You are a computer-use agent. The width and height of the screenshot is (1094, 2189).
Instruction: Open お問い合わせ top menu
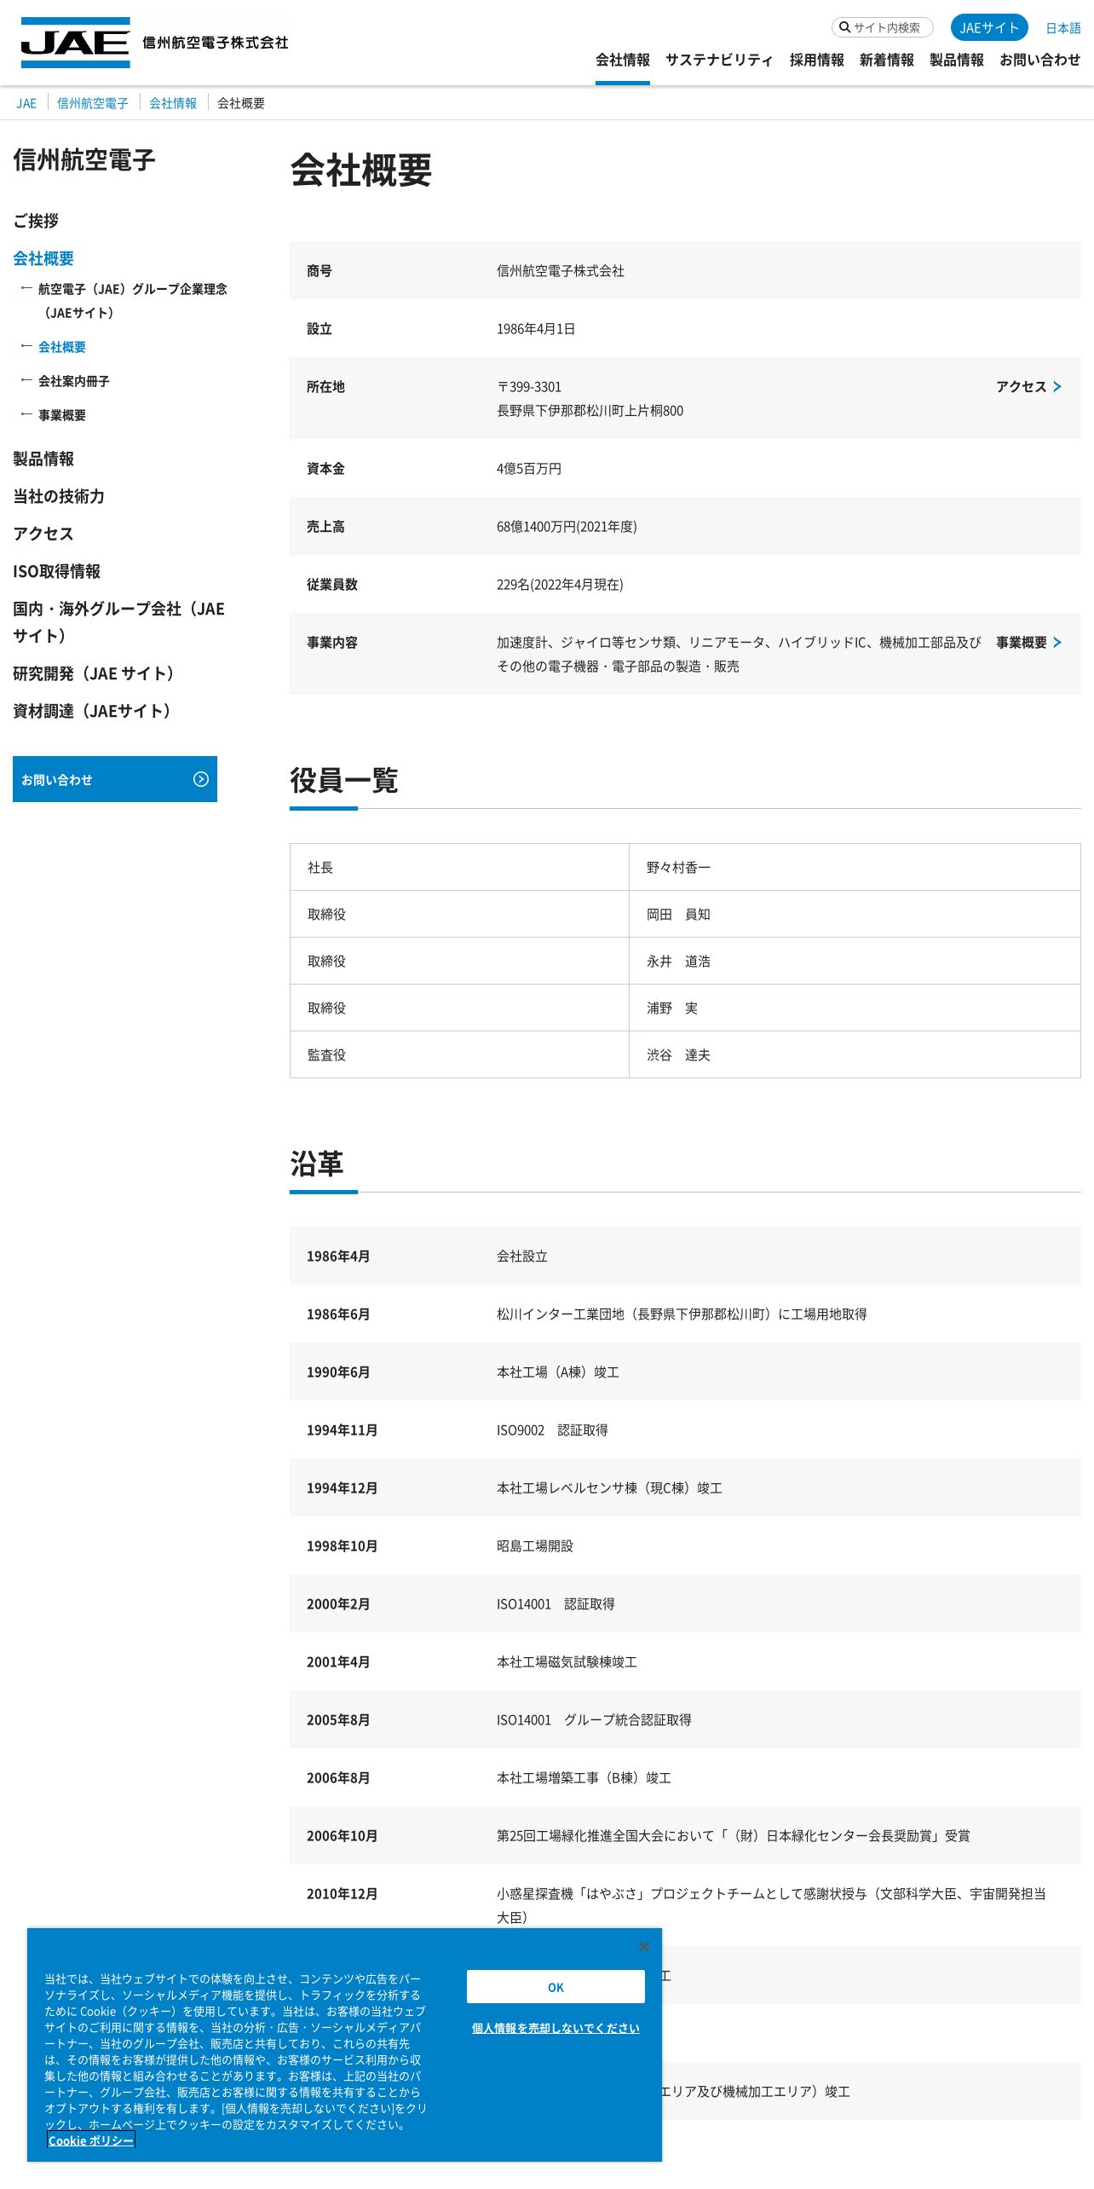click(1040, 60)
